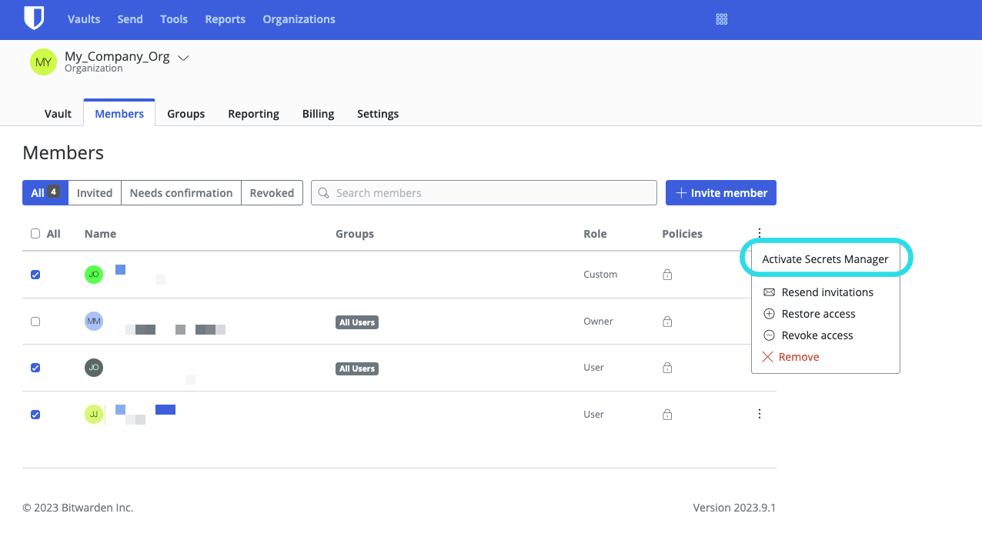Click the minus-circle icon beside Revoke access
The width and height of the screenshot is (982, 550).
tap(767, 335)
